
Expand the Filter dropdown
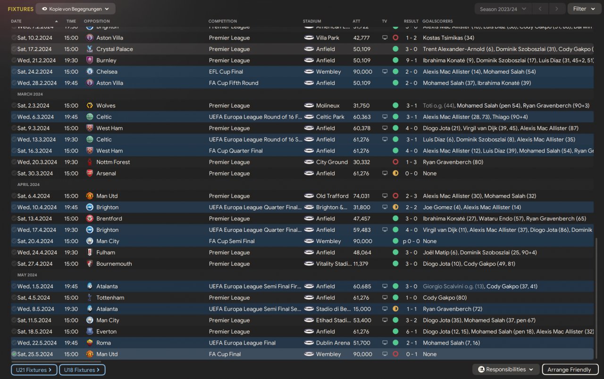[584, 9]
